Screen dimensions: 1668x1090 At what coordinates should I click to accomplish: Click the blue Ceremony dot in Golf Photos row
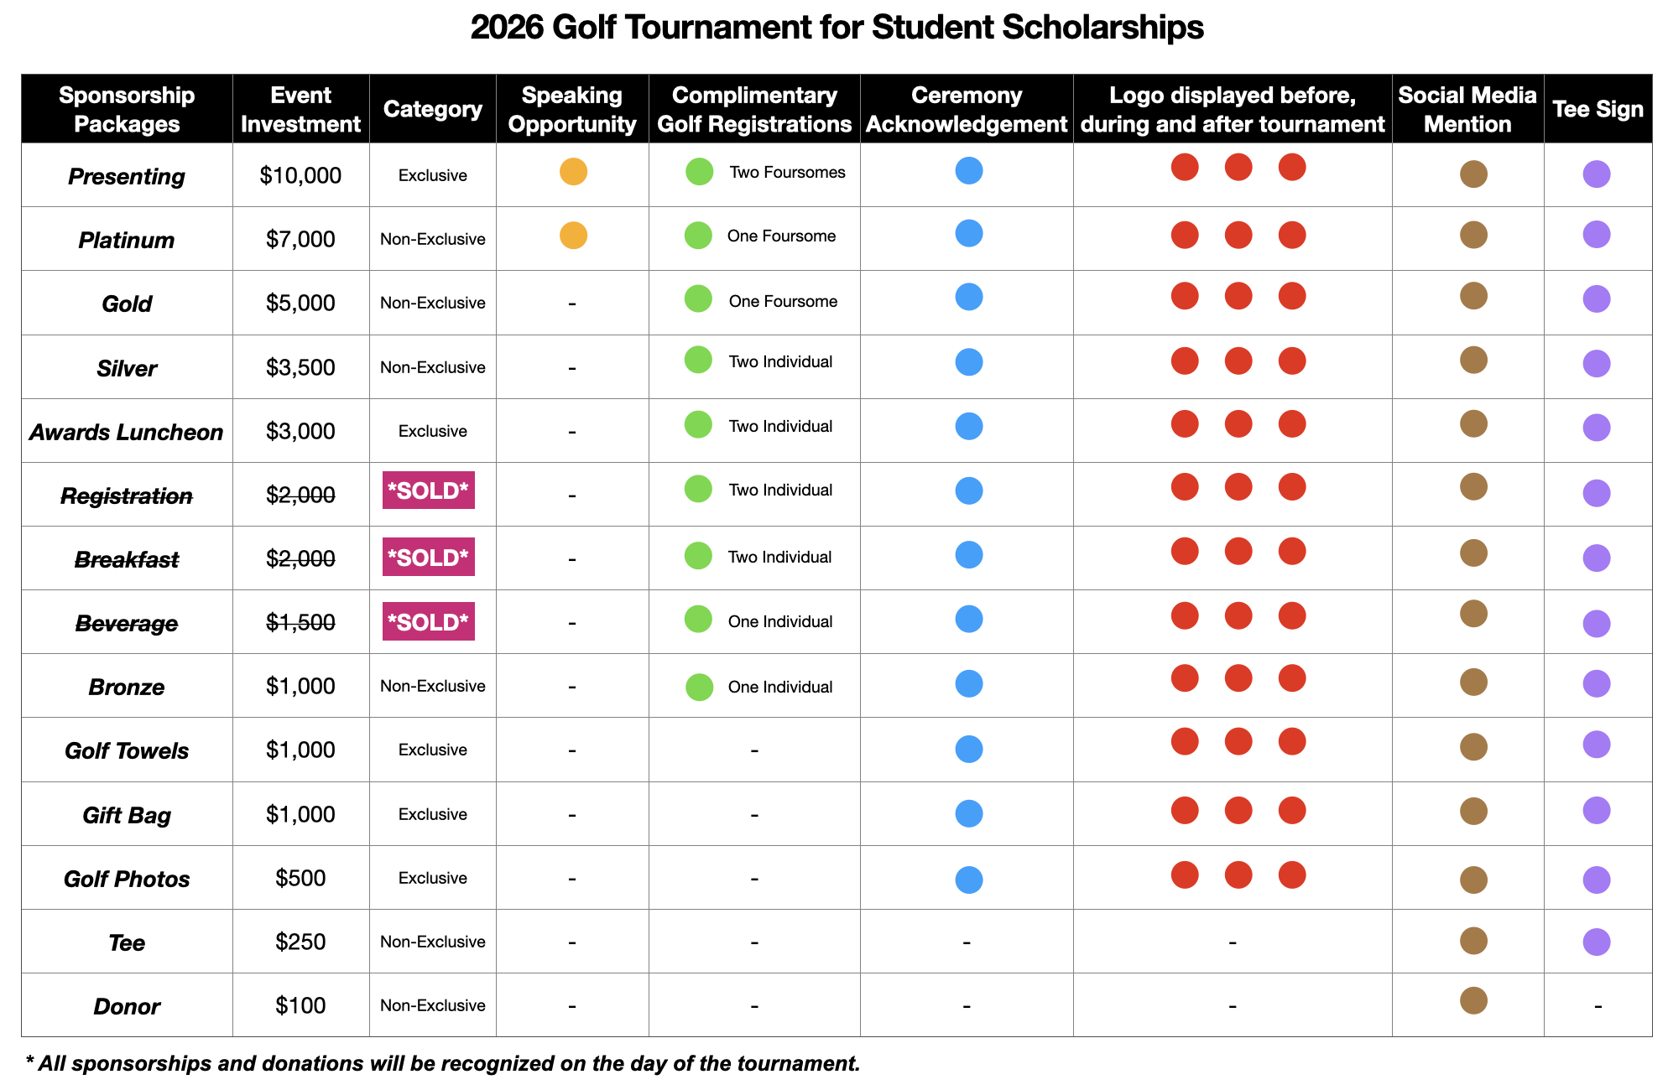pyautogui.click(x=968, y=880)
